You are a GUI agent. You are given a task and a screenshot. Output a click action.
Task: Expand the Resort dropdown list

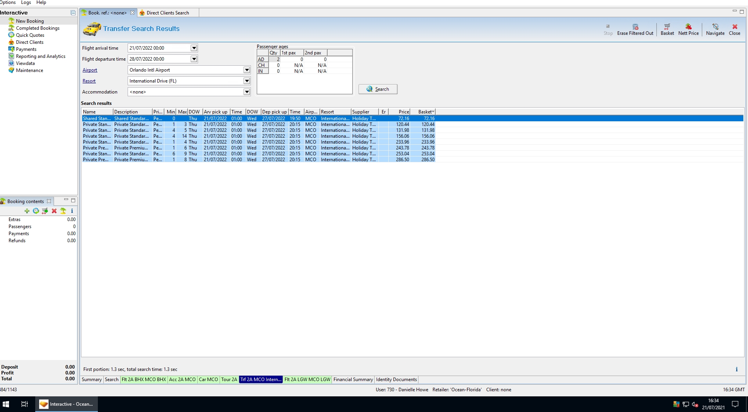(247, 81)
